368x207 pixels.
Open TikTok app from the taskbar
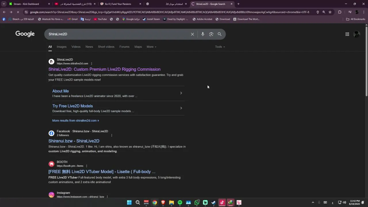coord(222,203)
